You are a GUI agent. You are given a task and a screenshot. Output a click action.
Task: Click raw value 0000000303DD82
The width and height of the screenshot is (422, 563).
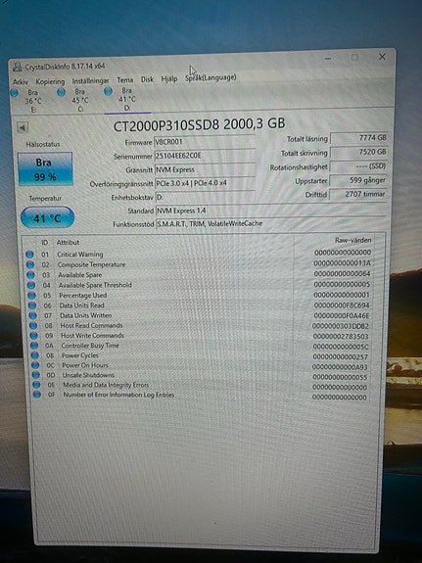(341, 326)
